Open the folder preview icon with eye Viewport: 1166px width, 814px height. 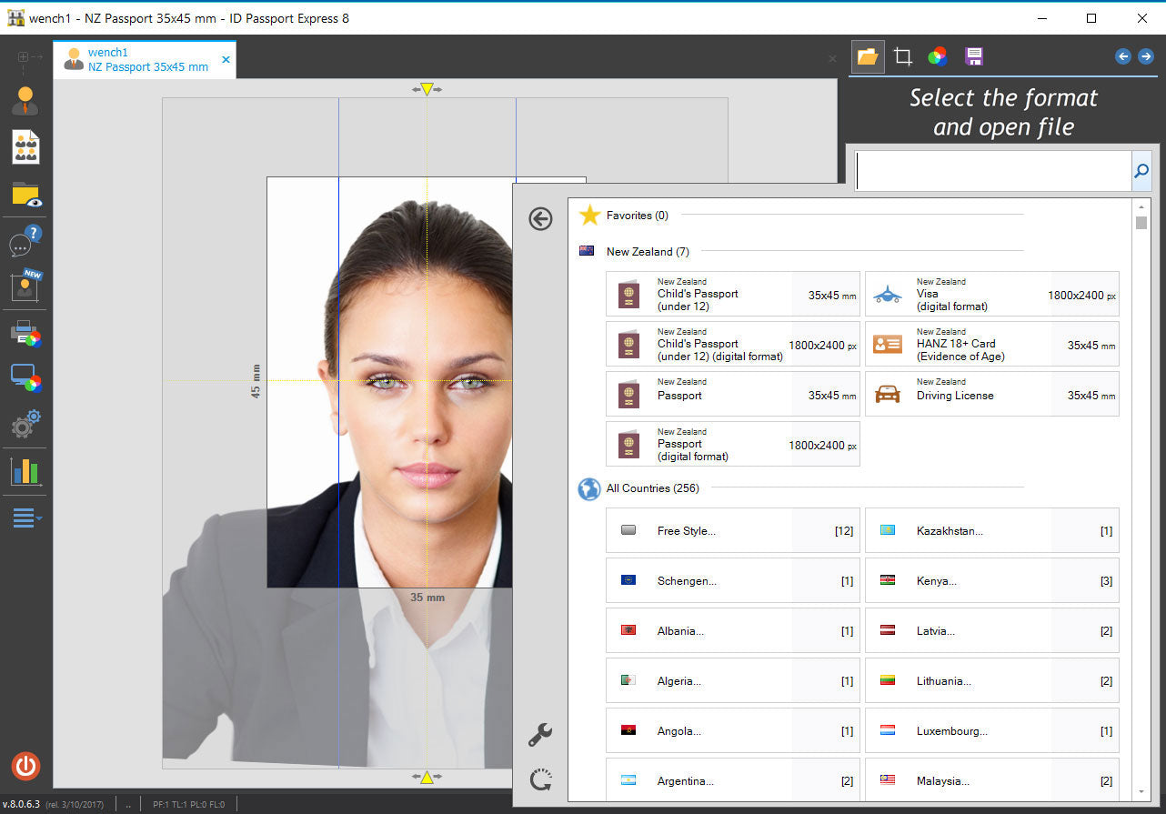click(25, 195)
